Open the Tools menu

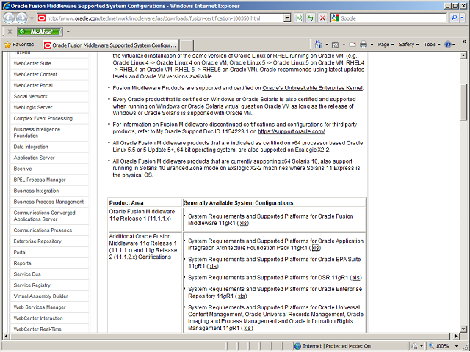[x=432, y=45]
